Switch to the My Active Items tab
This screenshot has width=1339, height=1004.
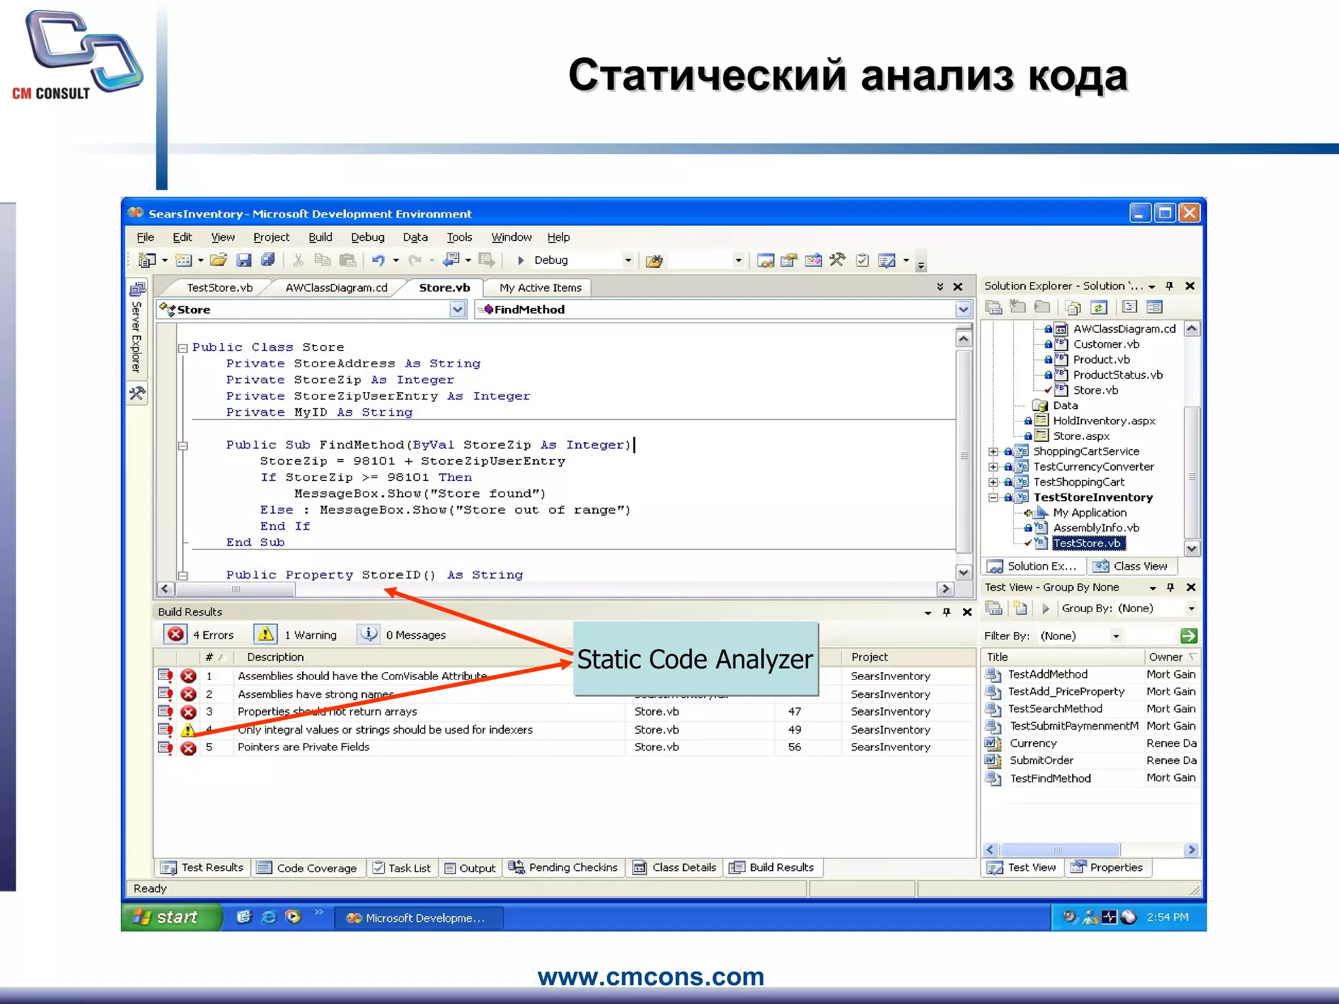[540, 288]
